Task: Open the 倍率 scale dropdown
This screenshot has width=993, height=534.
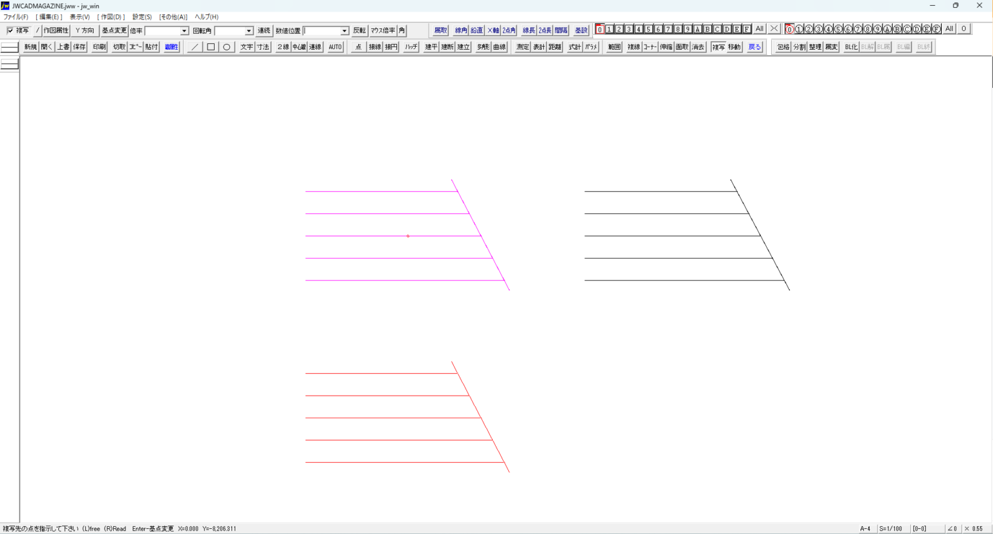Action: point(184,31)
